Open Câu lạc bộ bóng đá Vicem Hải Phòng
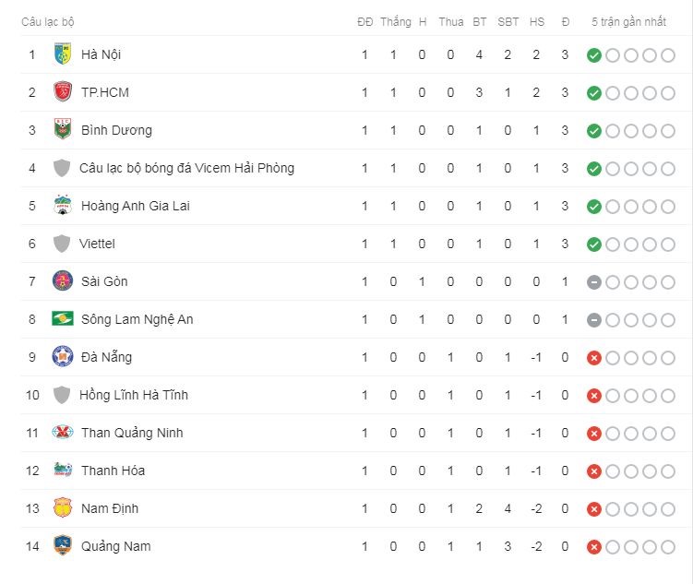Viewport: 693px width, 584px height. 186,168
